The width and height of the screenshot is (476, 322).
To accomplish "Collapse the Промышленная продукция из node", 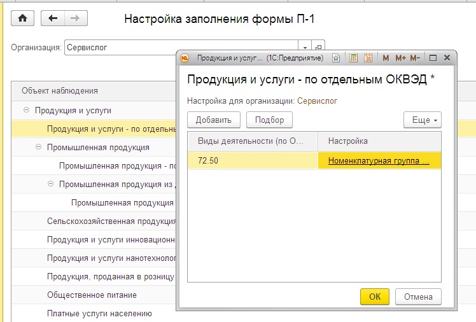I will [51, 184].
